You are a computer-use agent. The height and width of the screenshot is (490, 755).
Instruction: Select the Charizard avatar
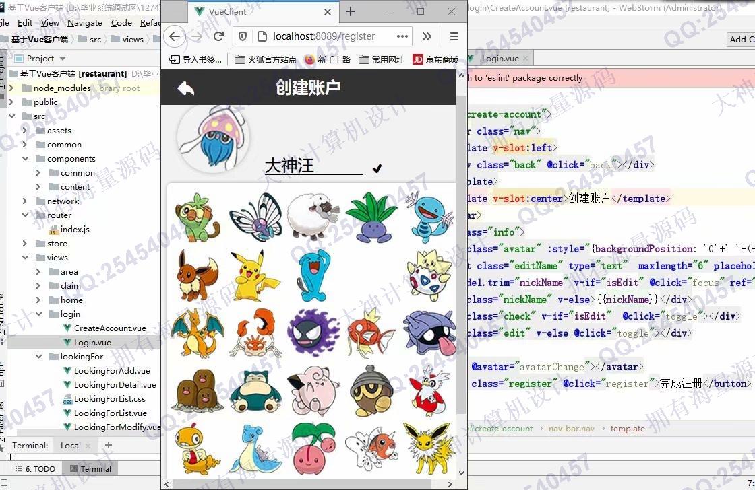(198, 332)
